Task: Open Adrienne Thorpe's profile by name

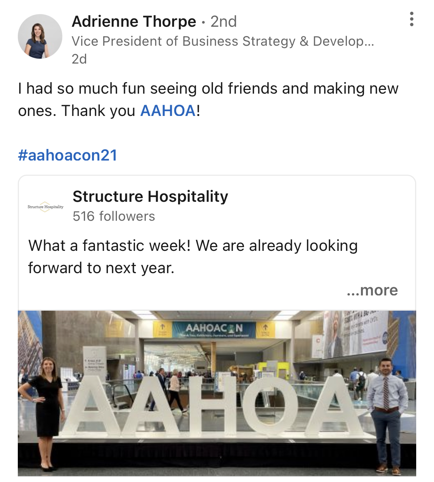Action: pos(134,22)
